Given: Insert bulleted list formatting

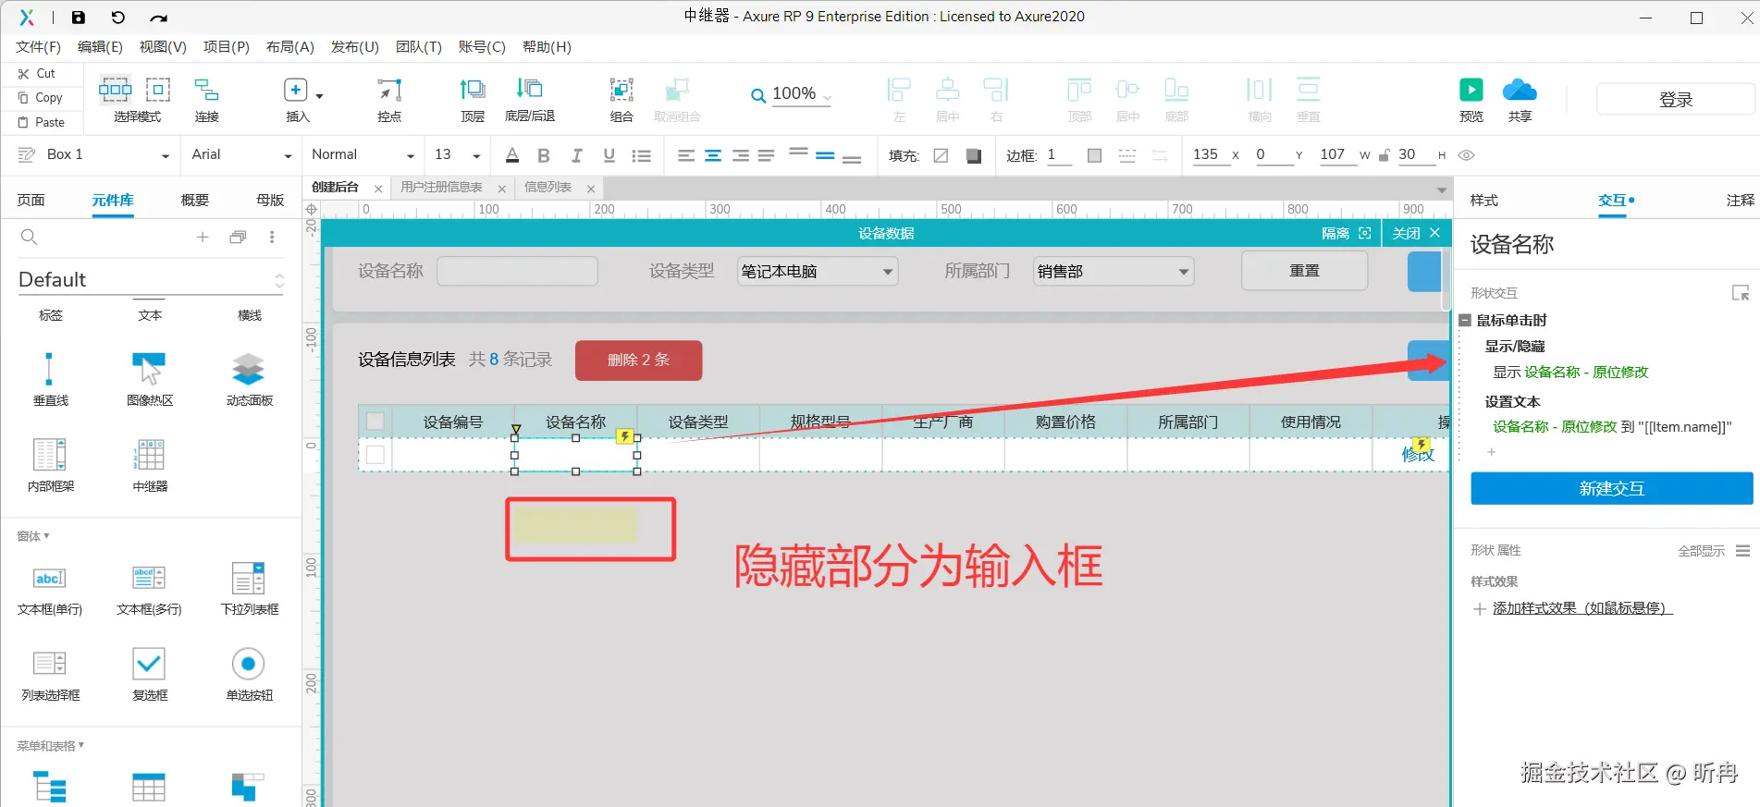Looking at the screenshot, I should tap(641, 155).
